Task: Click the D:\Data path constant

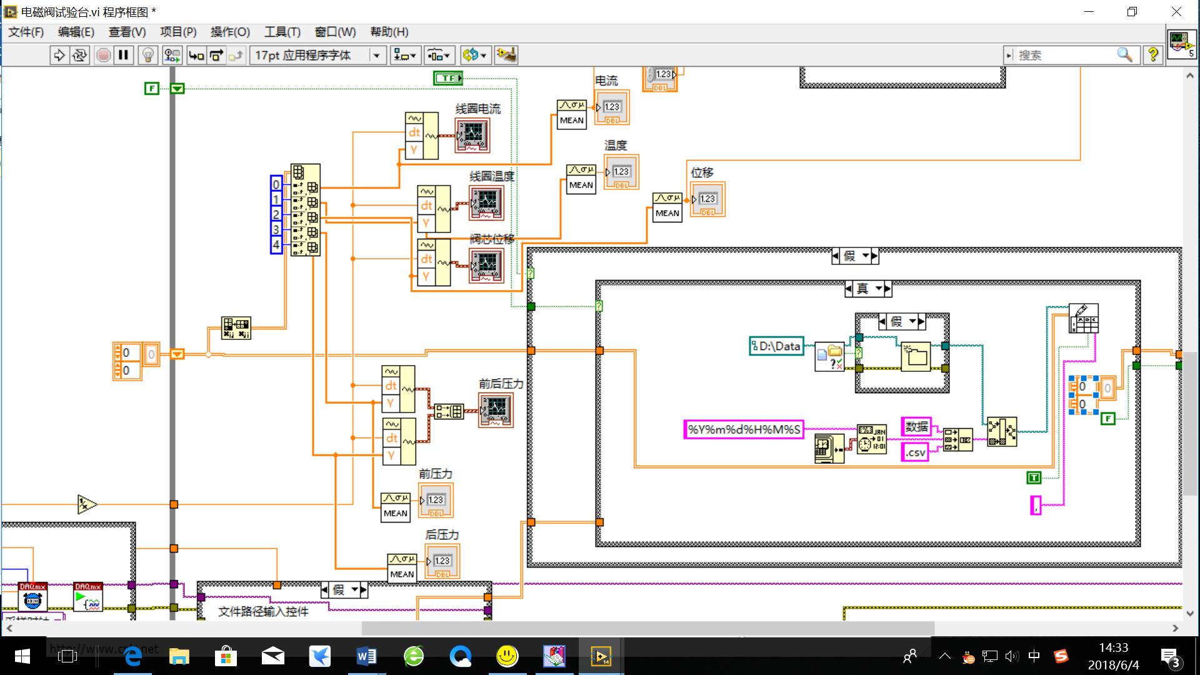Action: (x=777, y=346)
